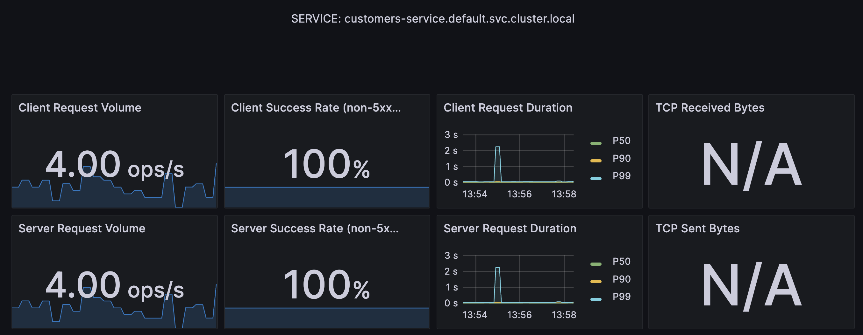Click blue P99 color swatch in Server Request Duration
This screenshot has width=863, height=335.
coord(596,299)
